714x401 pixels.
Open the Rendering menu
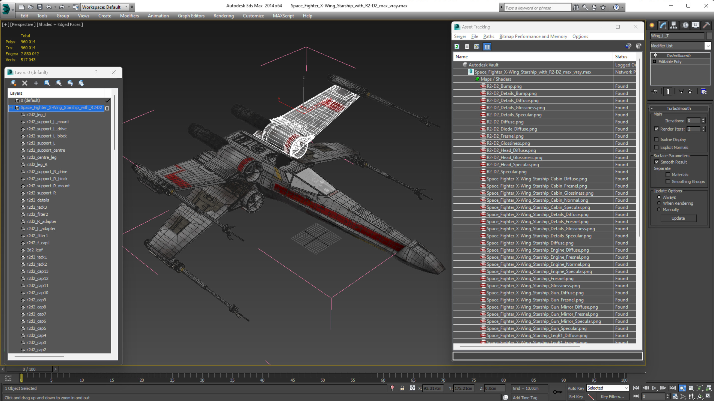click(x=223, y=16)
